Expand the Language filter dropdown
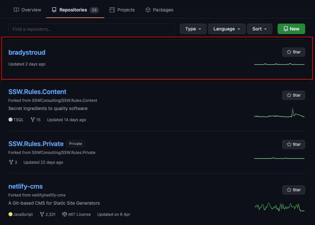 coord(226,29)
